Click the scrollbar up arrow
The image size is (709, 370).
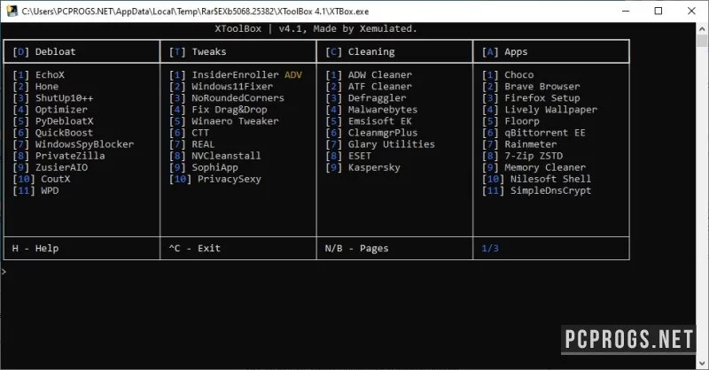click(702, 29)
